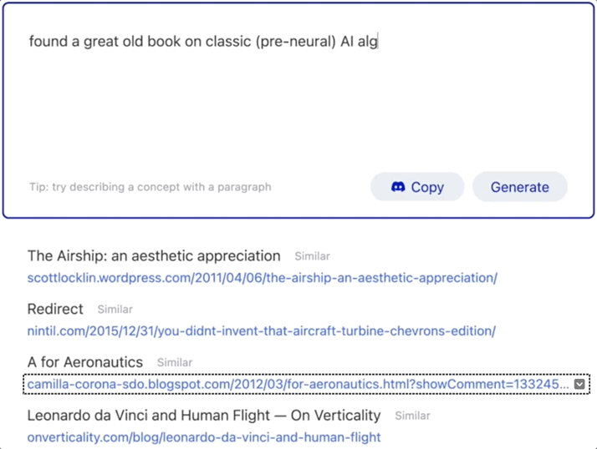Find results Similar to The Airship

pyautogui.click(x=312, y=256)
